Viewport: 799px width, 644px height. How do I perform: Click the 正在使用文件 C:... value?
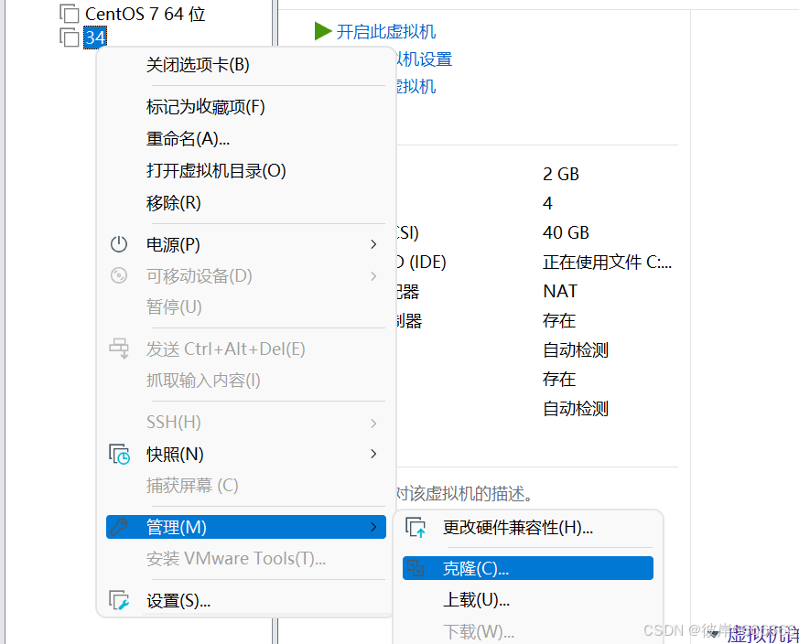click(607, 262)
